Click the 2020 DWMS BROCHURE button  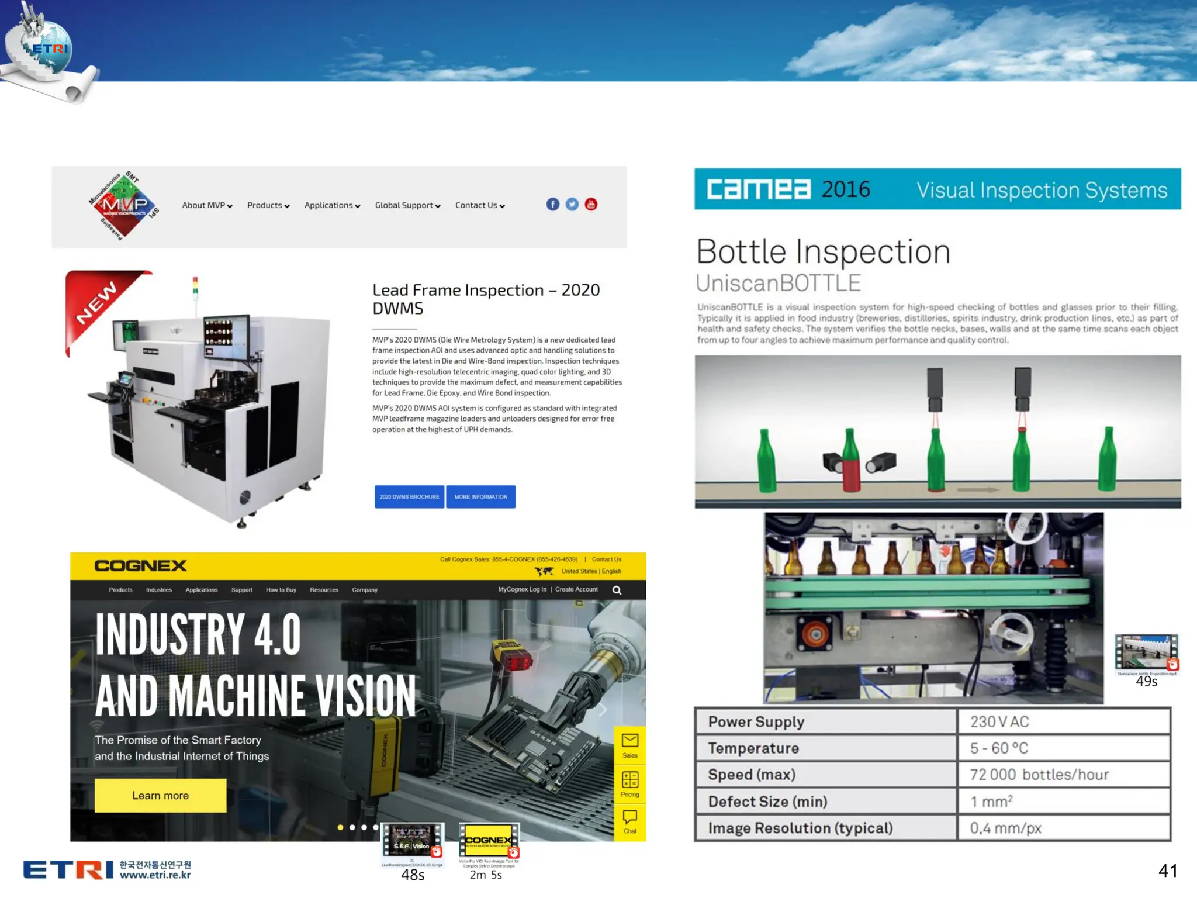tap(409, 497)
